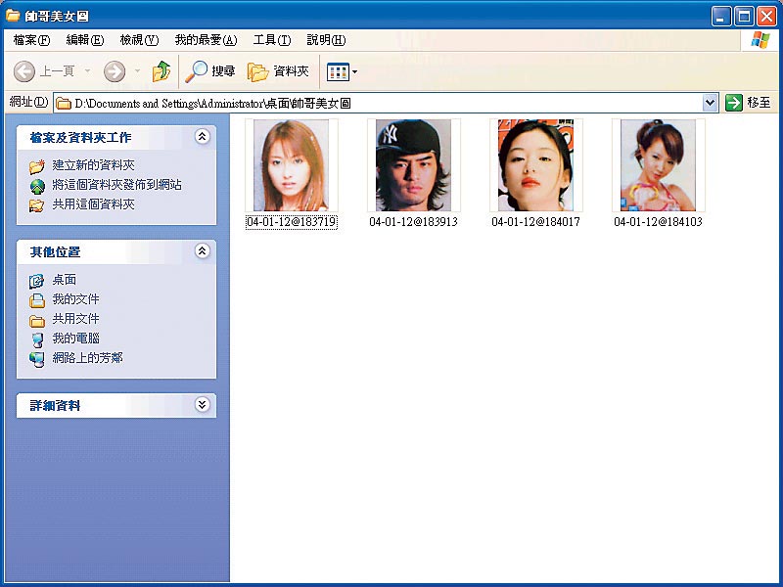Maximize the 帥哥美女圖 window

(744, 17)
